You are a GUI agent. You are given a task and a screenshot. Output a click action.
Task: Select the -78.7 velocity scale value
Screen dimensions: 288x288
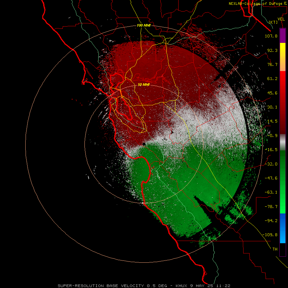(271, 207)
